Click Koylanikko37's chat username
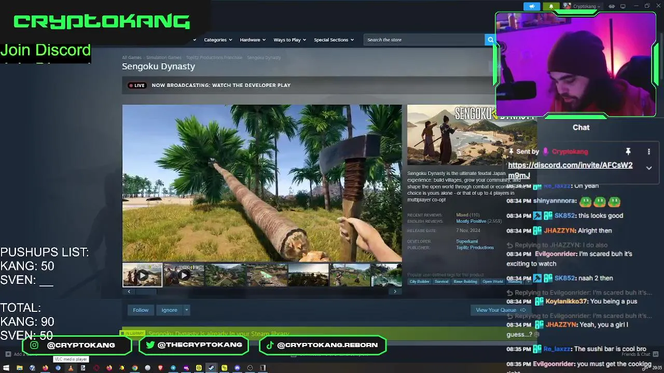664x373 pixels. (566, 302)
